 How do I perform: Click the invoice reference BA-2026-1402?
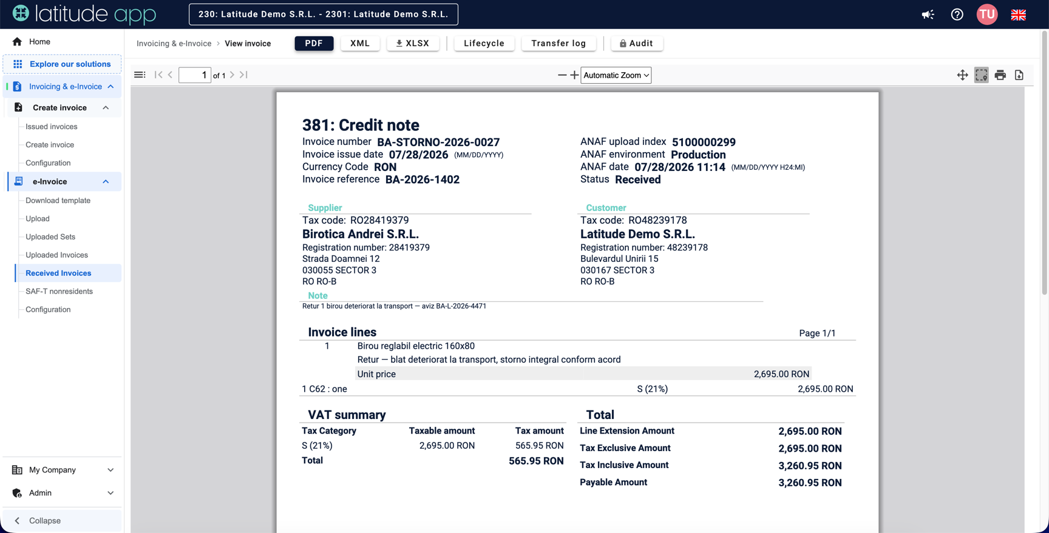(x=423, y=179)
